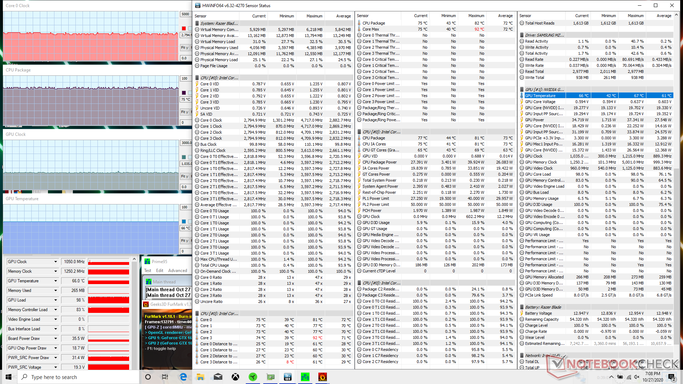Screen dimensions: 683x384
Task: Click the Maximum column header in first pane
Action: tap(310, 16)
